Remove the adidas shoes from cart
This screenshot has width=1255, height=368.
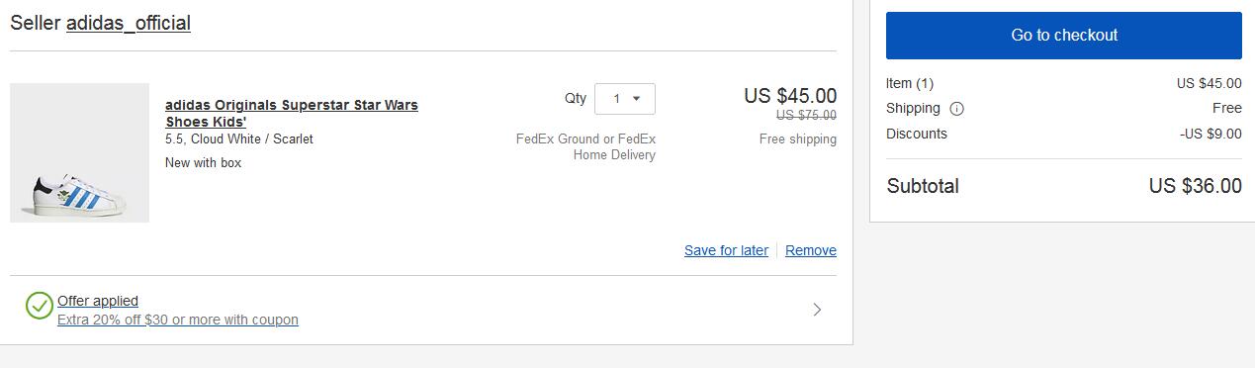[x=811, y=250]
